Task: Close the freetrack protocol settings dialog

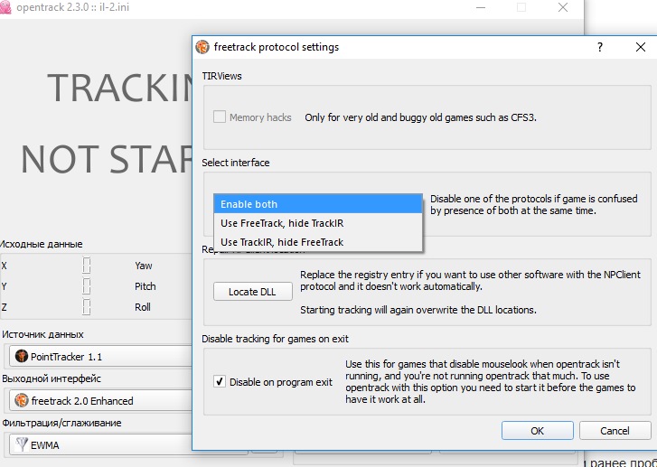Action: click(640, 47)
